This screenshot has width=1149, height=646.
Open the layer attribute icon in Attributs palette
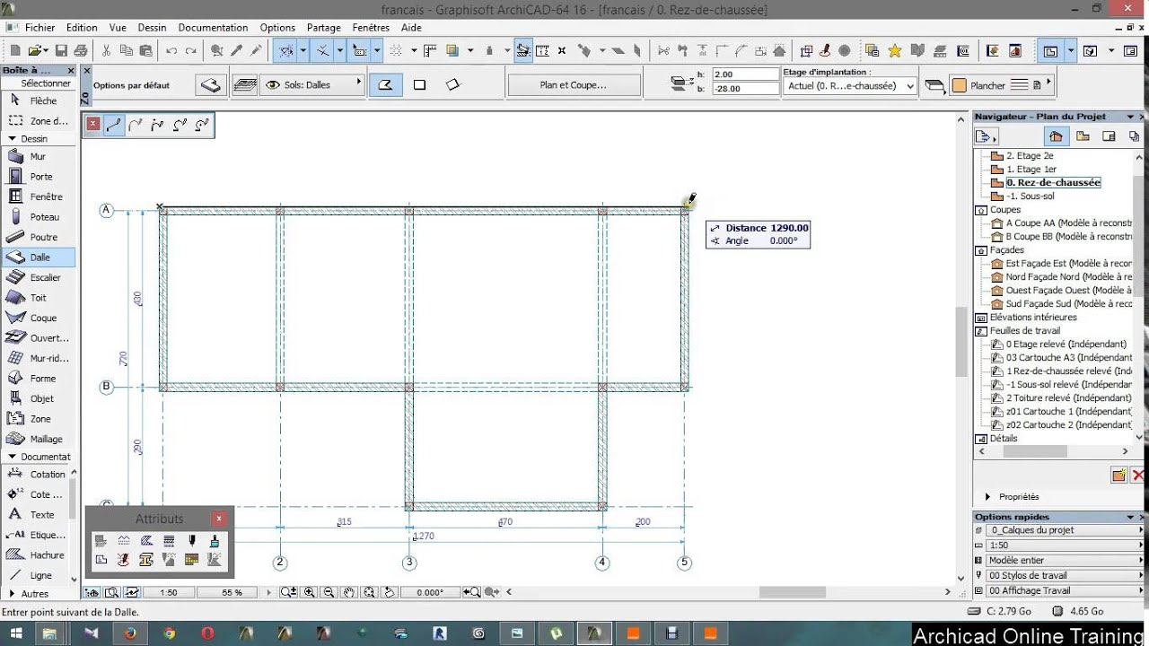[x=101, y=541]
